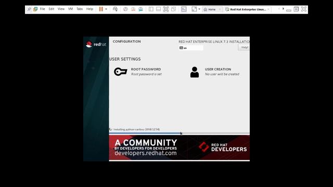The image size is (333, 187).
Task: Click developers.redhat.com banner text
Action: coord(146,153)
